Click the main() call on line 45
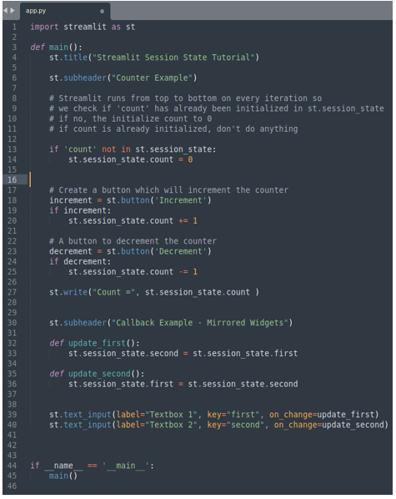 click(x=63, y=476)
